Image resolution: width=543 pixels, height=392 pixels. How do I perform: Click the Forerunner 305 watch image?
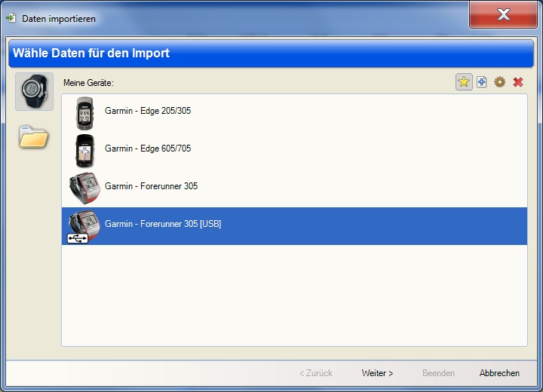[84, 188]
